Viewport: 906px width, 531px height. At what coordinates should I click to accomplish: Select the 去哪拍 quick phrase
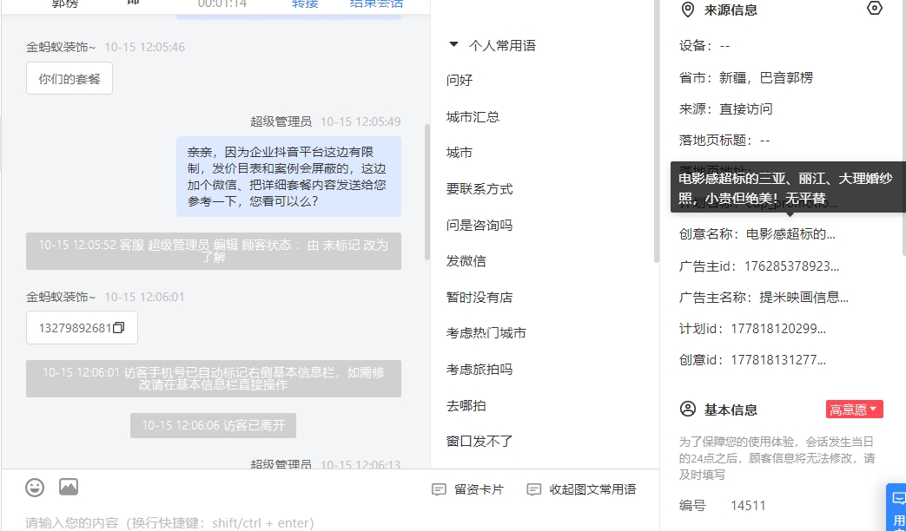pos(466,406)
